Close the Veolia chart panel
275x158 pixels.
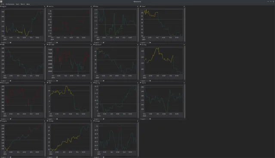click(91, 6)
